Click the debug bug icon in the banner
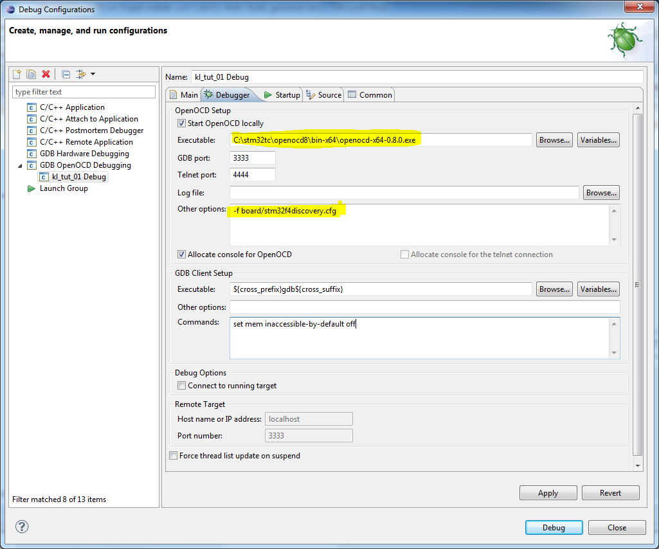This screenshot has width=659, height=549. 623,39
